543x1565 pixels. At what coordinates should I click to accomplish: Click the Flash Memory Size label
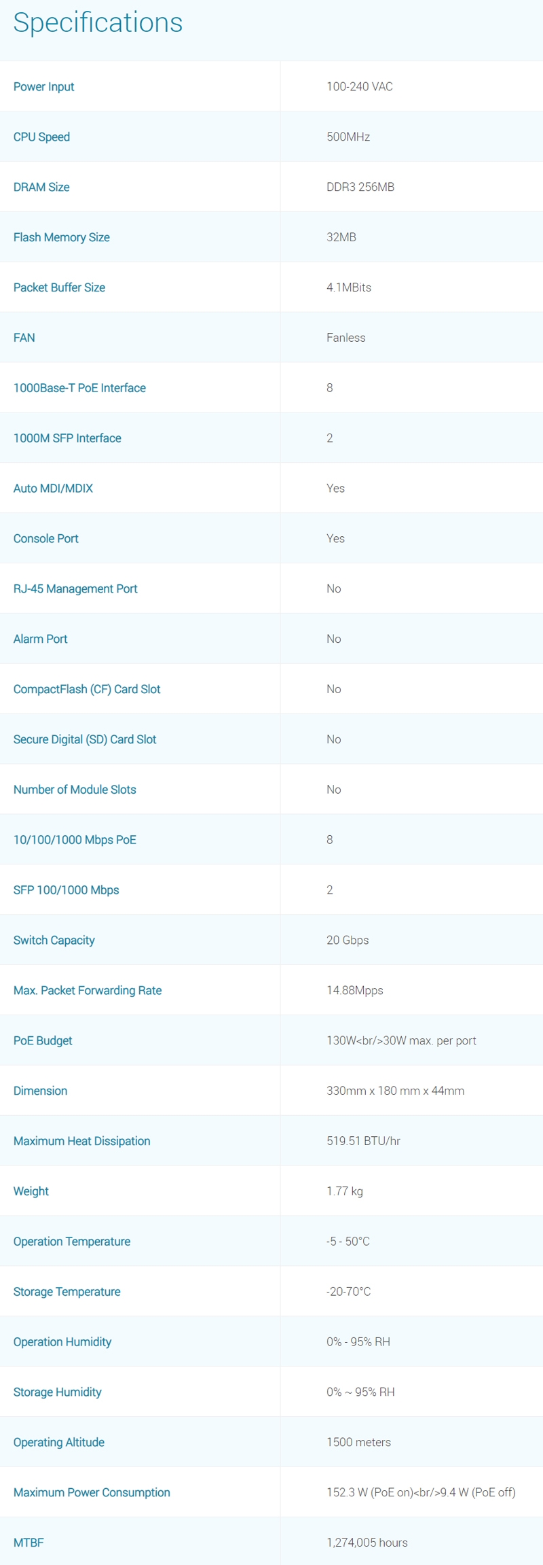tap(62, 238)
